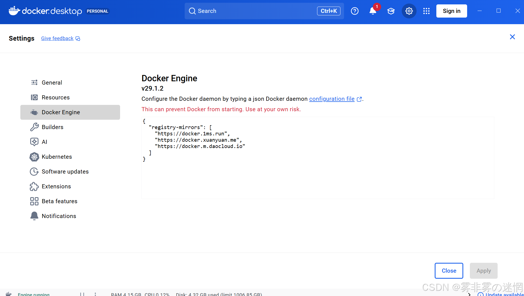Select the General settings tab
The height and width of the screenshot is (296, 524).
click(70, 83)
